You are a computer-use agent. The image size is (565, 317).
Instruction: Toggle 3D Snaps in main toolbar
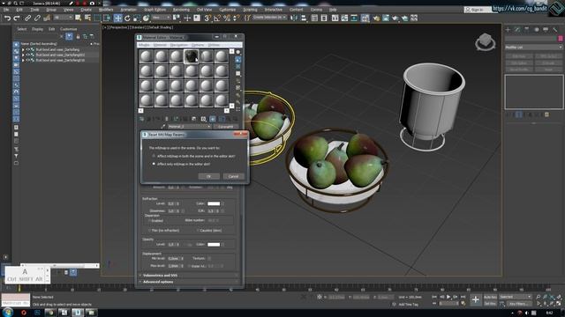[x=207, y=18]
